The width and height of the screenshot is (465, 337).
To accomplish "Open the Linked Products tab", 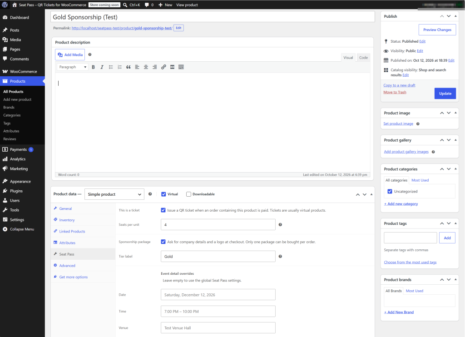I will point(72,231).
